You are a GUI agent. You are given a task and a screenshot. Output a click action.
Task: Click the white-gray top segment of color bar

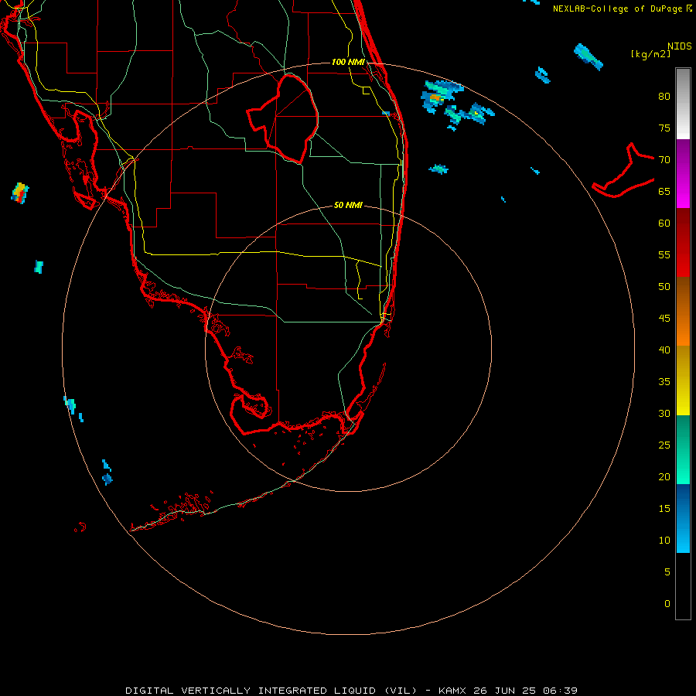coord(683,104)
